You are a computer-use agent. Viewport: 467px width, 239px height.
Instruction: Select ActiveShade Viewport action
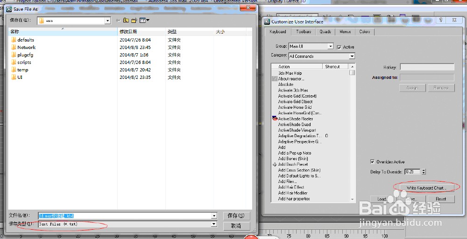[297, 130]
